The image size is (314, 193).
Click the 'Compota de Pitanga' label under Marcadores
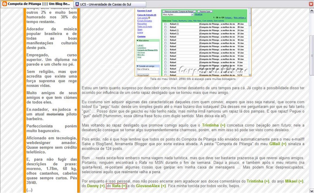pyautogui.click(x=147, y=50)
